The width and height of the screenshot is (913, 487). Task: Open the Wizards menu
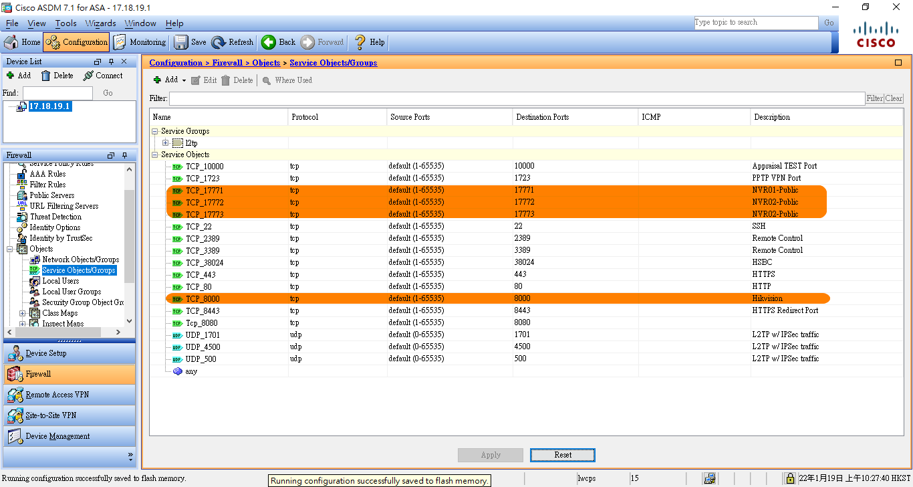coord(100,23)
